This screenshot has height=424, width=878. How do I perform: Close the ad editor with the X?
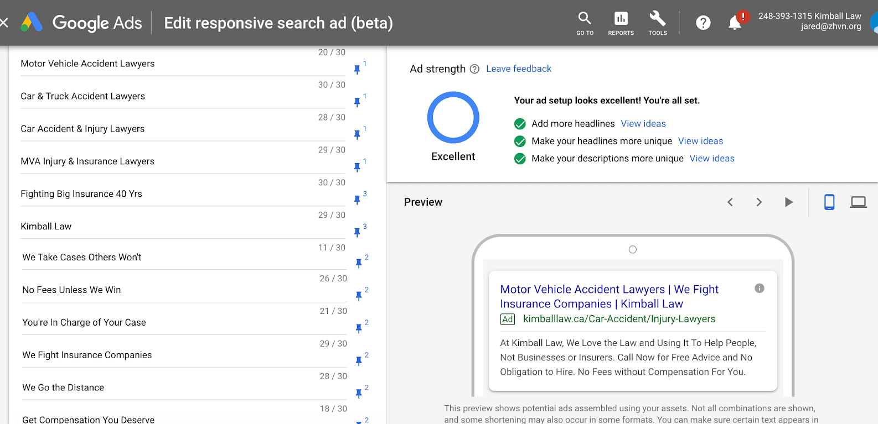3,23
